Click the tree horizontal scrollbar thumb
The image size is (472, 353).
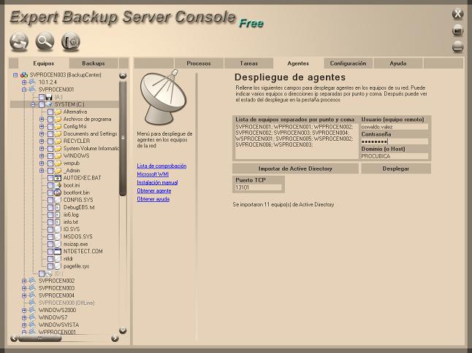click(39, 339)
